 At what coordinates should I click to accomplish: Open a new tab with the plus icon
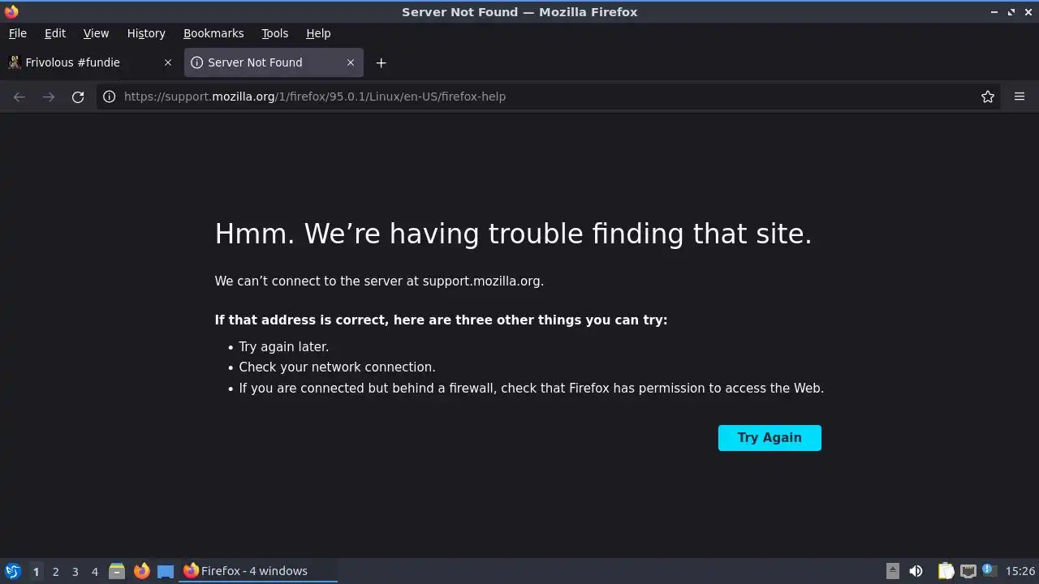(381, 62)
